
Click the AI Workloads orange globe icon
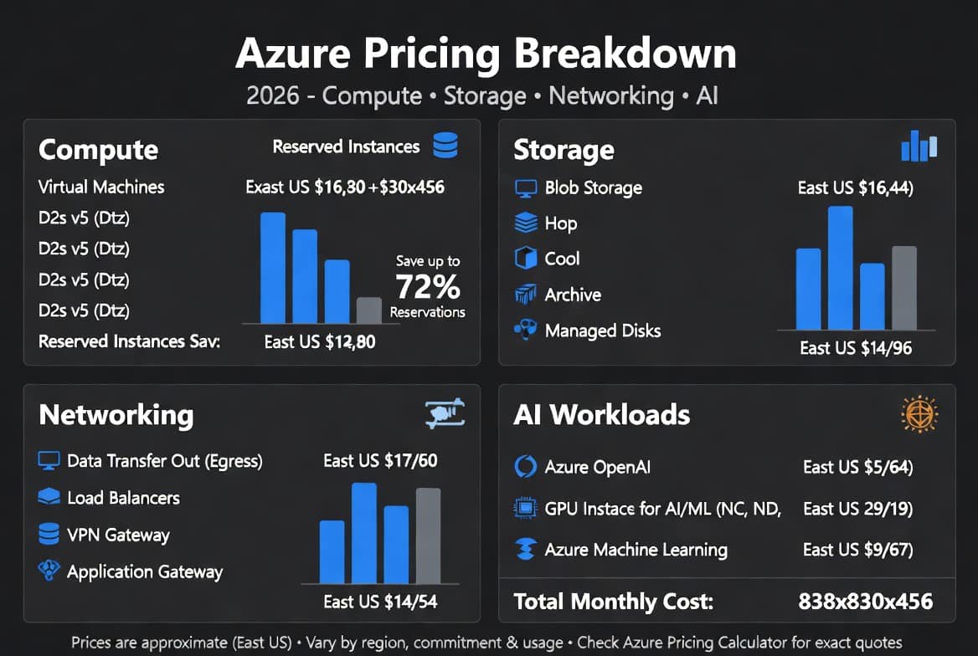tap(920, 414)
